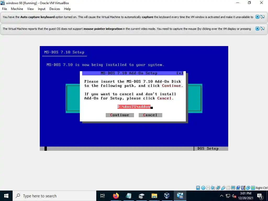This screenshot has width=268, height=201.
Task: Click the network adapters status icon
Action: tap(218, 188)
